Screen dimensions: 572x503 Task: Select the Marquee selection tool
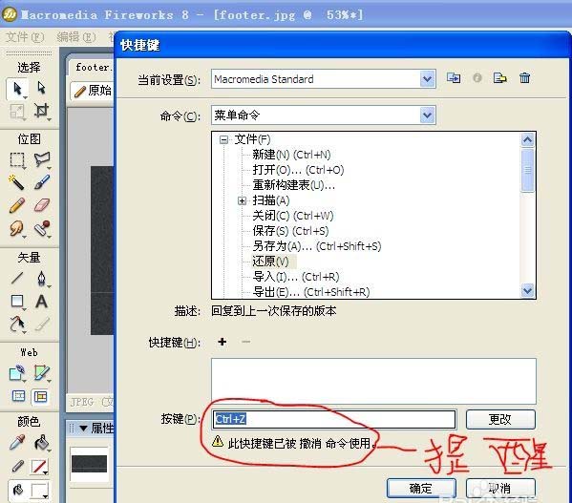(17, 159)
